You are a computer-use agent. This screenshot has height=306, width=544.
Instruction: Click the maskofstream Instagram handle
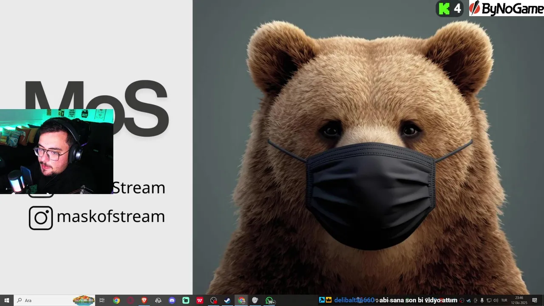click(110, 217)
